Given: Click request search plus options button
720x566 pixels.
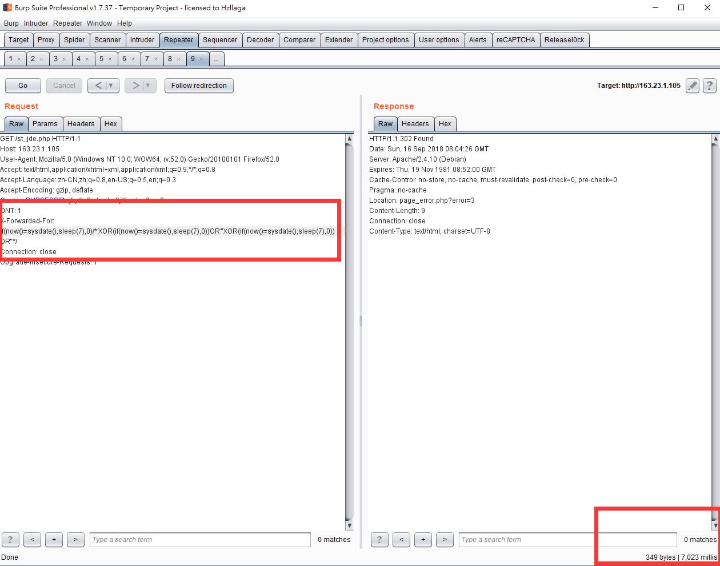Looking at the screenshot, I should tap(54, 539).
